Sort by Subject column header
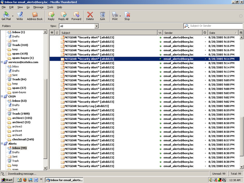Viewport: 244px width, 183px height. pos(109,33)
